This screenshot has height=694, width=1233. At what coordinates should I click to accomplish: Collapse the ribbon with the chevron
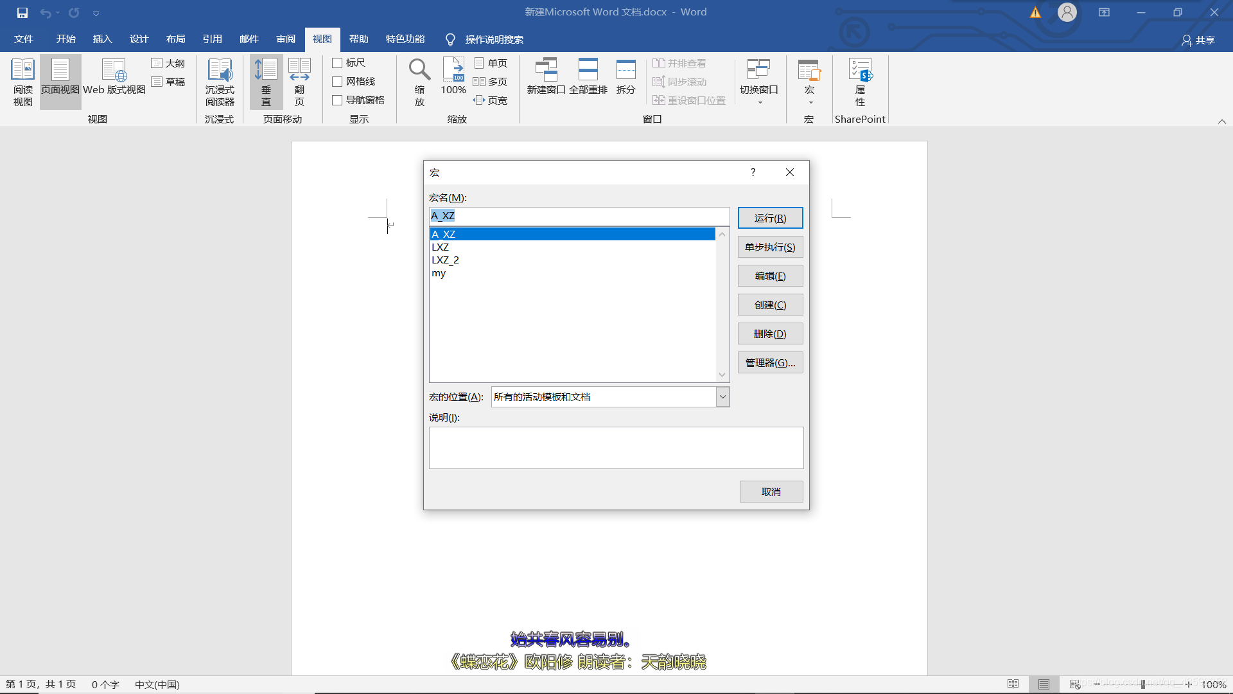[x=1222, y=121]
